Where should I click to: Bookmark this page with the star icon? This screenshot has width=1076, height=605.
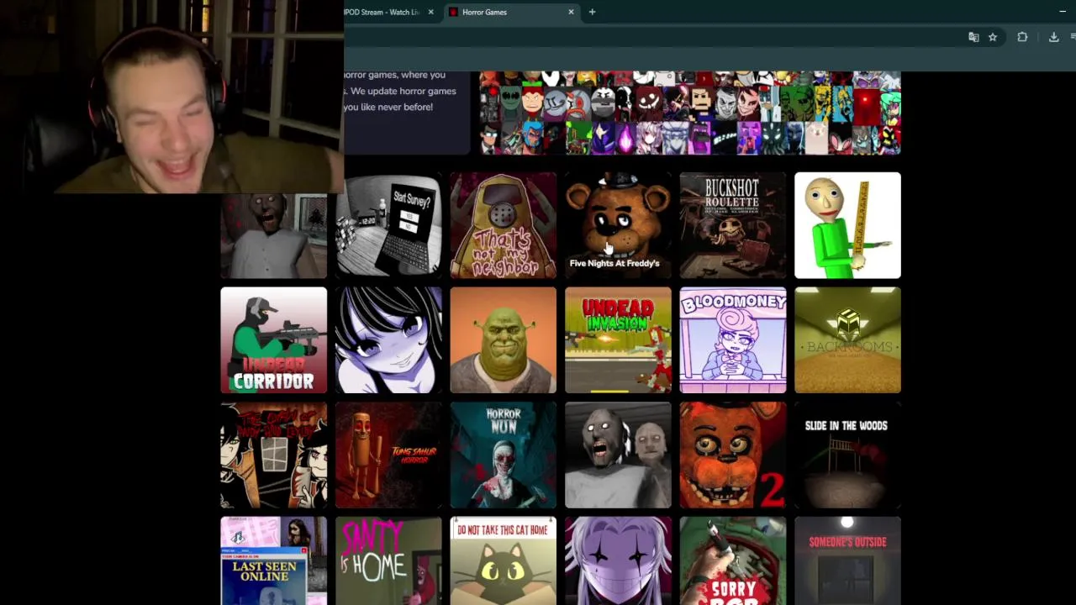click(x=993, y=37)
